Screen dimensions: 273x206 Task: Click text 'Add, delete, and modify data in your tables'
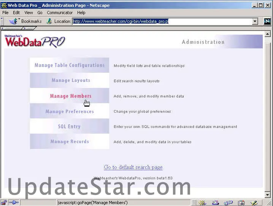pyautogui.click(x=152, y=142)
